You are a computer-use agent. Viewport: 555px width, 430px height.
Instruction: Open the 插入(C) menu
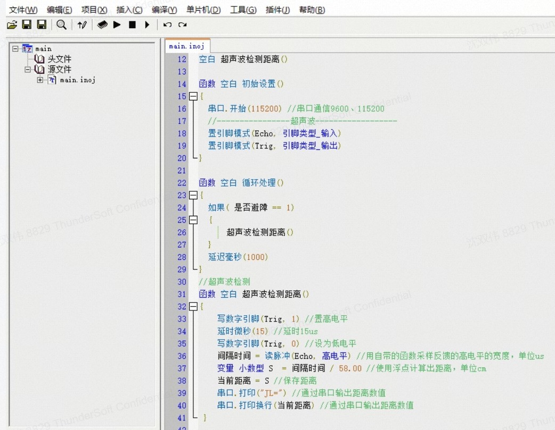tap(129, 10)
